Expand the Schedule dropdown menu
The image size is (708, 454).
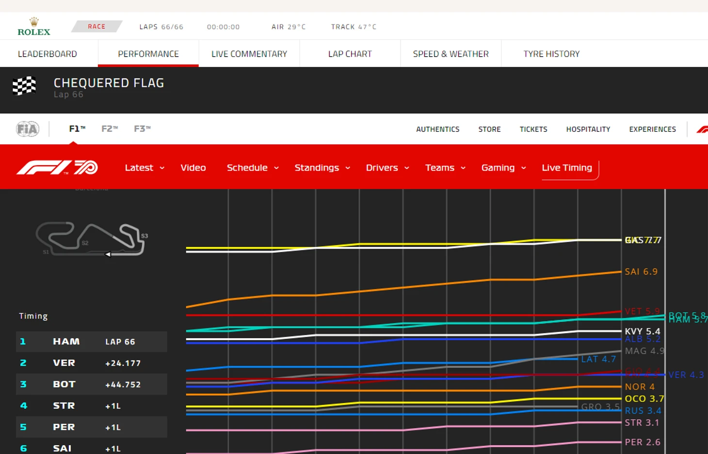click(x=253, y=168)
